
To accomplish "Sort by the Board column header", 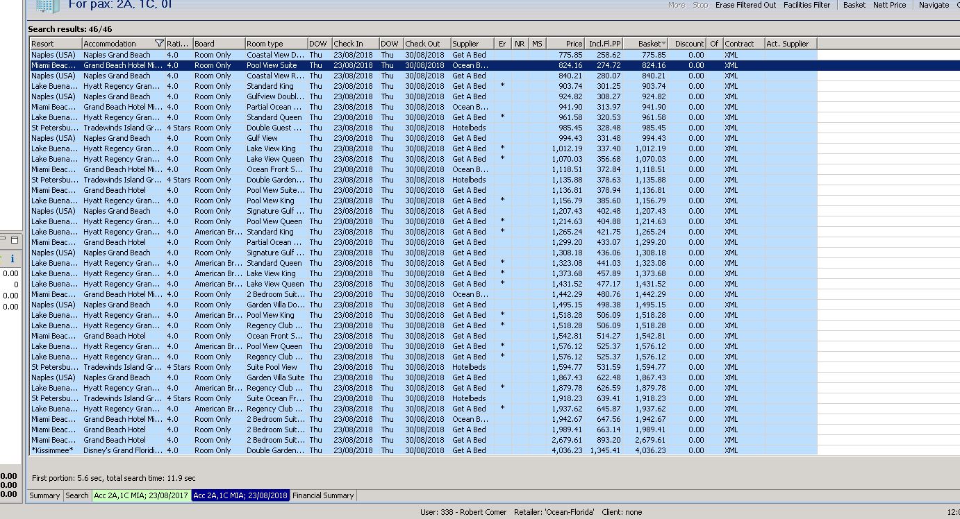I will pyautogui.click(x=219, y=44).
